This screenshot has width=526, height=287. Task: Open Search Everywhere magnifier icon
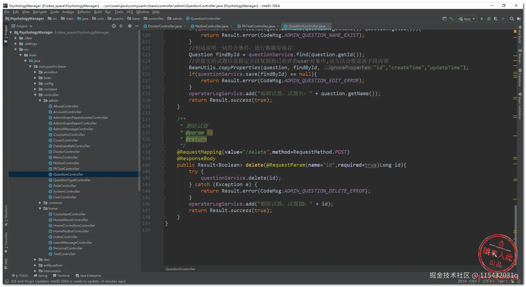click(x=512, y=19)
